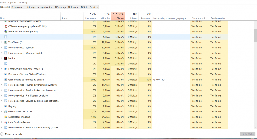Viewport: 257px width, 139px height.
Task: Click the Planificateur de tâches service icon
Action: pyautogui.click(x=6, y=95)
